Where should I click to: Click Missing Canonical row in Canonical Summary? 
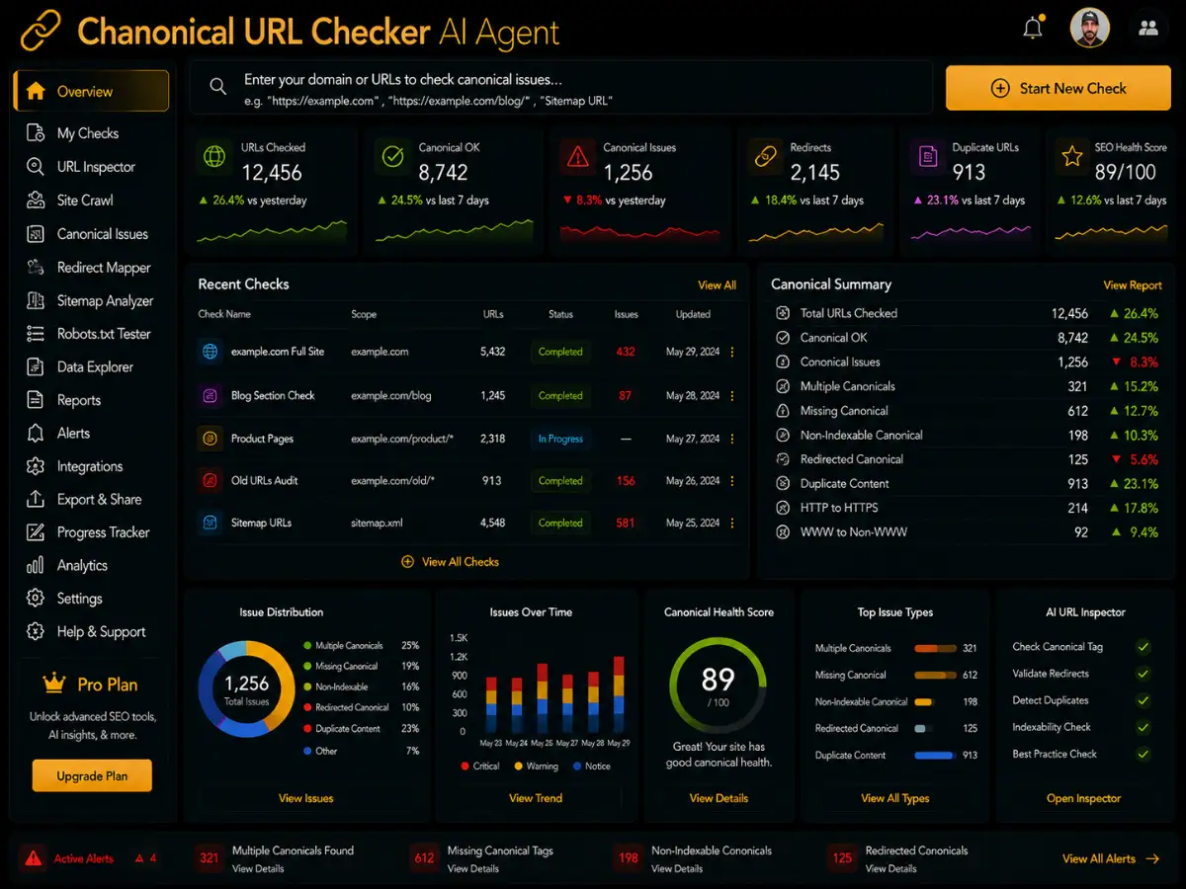pos(968,411)
